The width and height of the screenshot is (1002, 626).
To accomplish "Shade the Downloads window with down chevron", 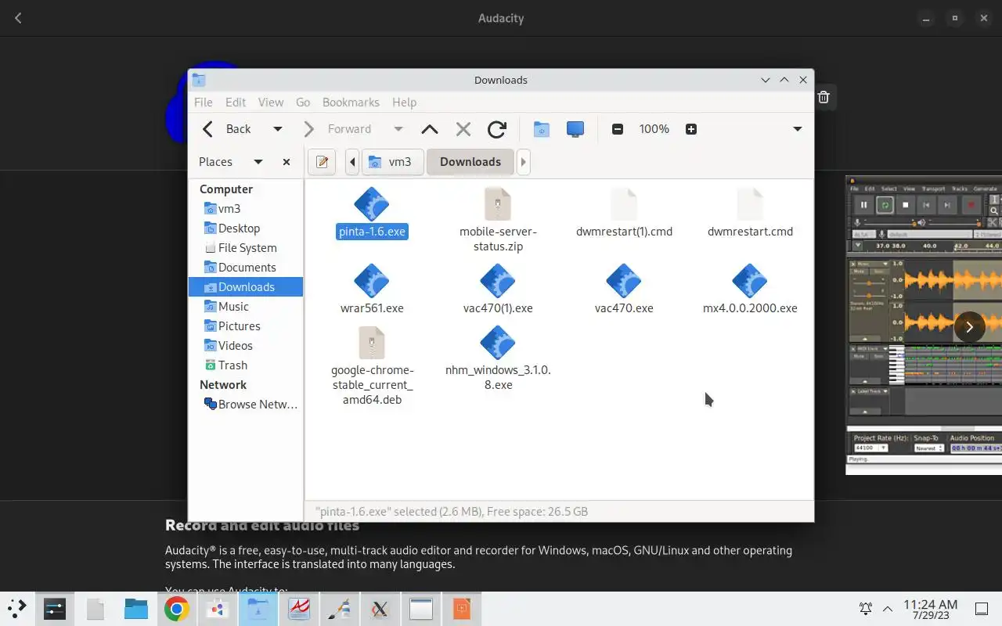I will point(766,80).
